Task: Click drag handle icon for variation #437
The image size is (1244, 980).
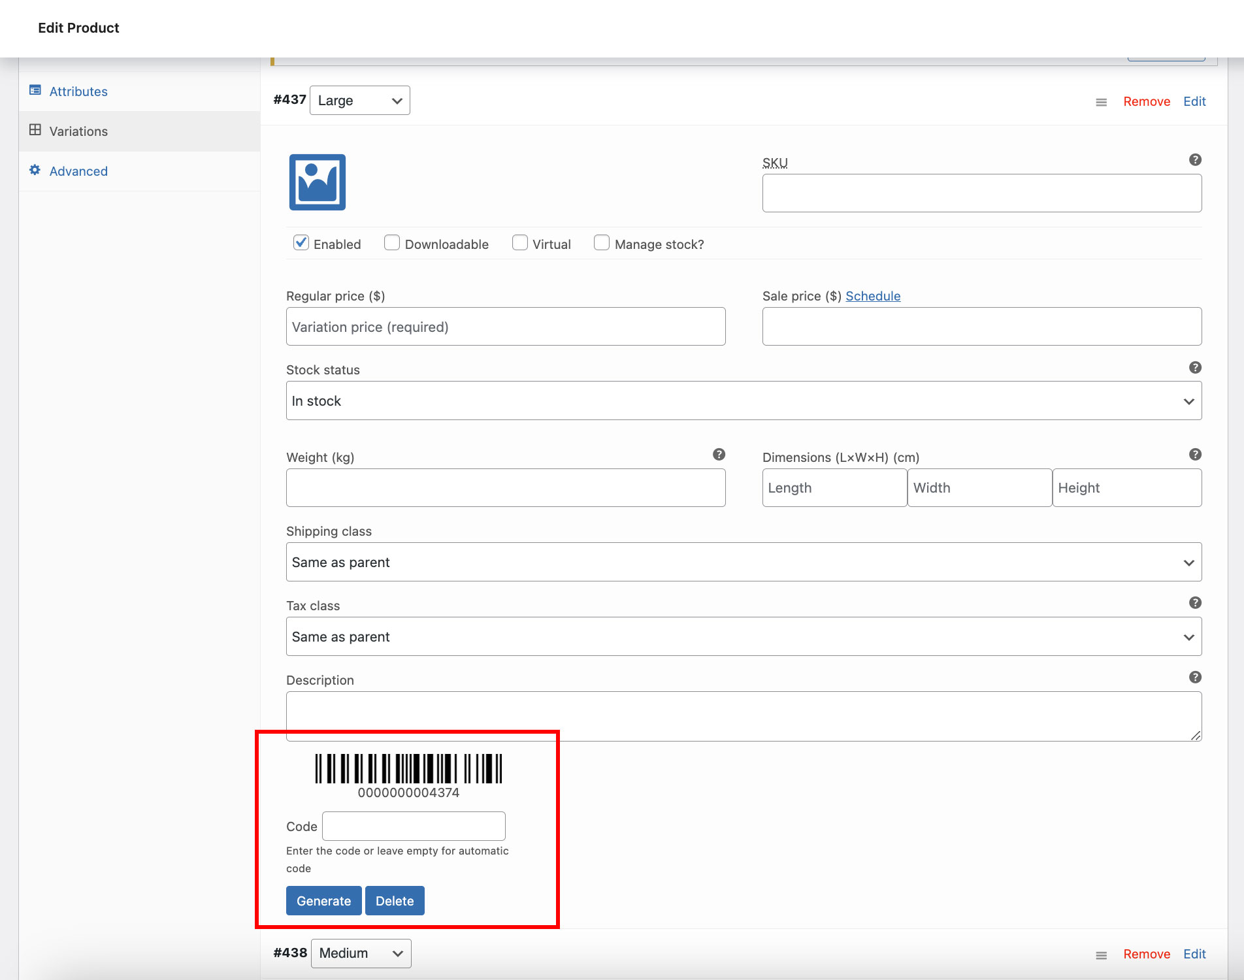Action: click(1101, 103)
